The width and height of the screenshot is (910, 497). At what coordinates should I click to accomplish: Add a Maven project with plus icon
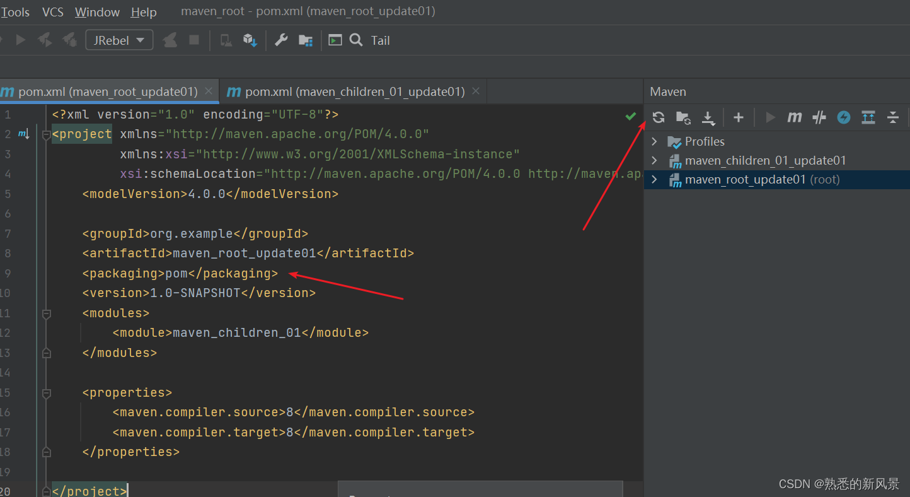pos(739,117)
